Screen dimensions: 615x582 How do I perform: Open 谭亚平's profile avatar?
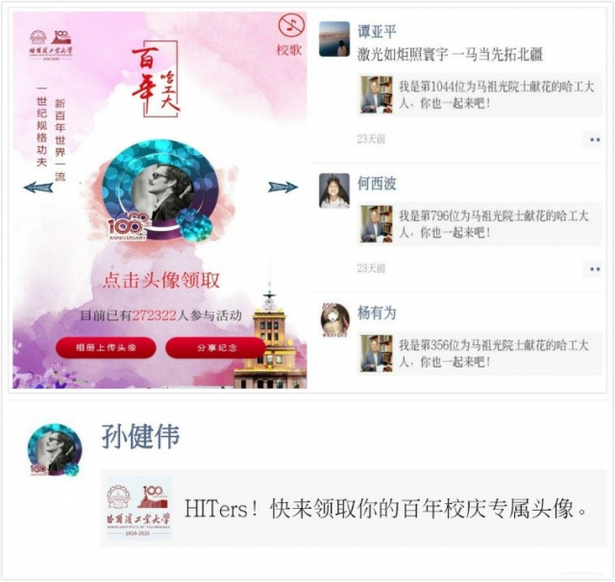[x=334, y=38]
